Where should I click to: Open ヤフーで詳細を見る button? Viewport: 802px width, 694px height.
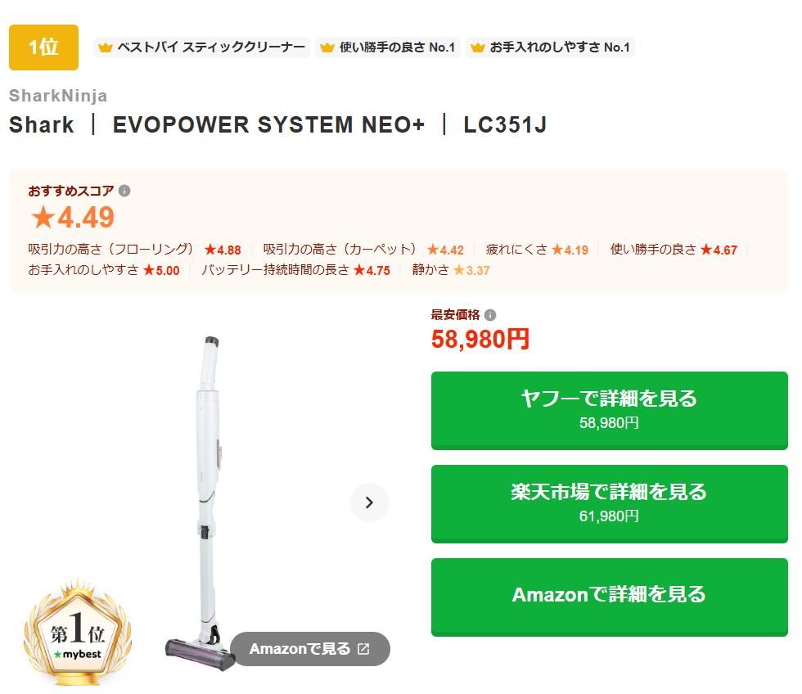(x=609, y=411)
